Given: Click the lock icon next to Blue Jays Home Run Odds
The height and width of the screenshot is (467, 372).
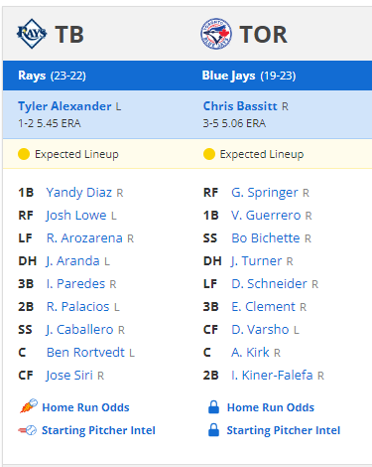Looking at the screenshot, I should [213, 407].
